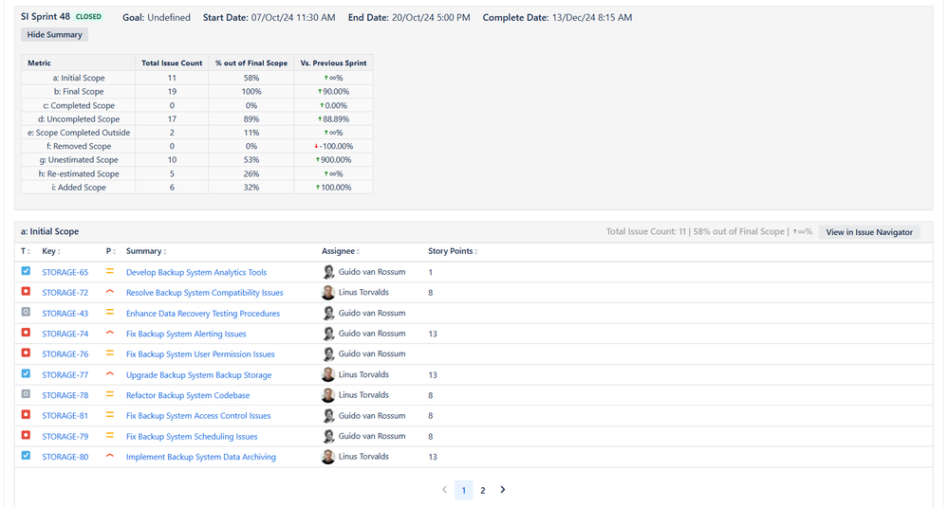Click high priority icon for STORAGE-74
The image size is (948, 507).
110,334
